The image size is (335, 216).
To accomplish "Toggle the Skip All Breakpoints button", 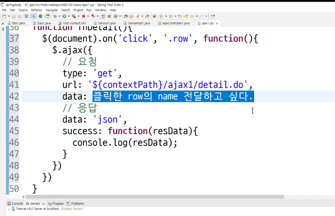I will point(33,16).
